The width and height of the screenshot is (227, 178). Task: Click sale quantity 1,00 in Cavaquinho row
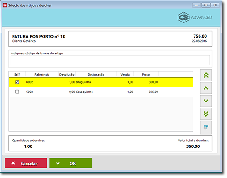point(130,92)
